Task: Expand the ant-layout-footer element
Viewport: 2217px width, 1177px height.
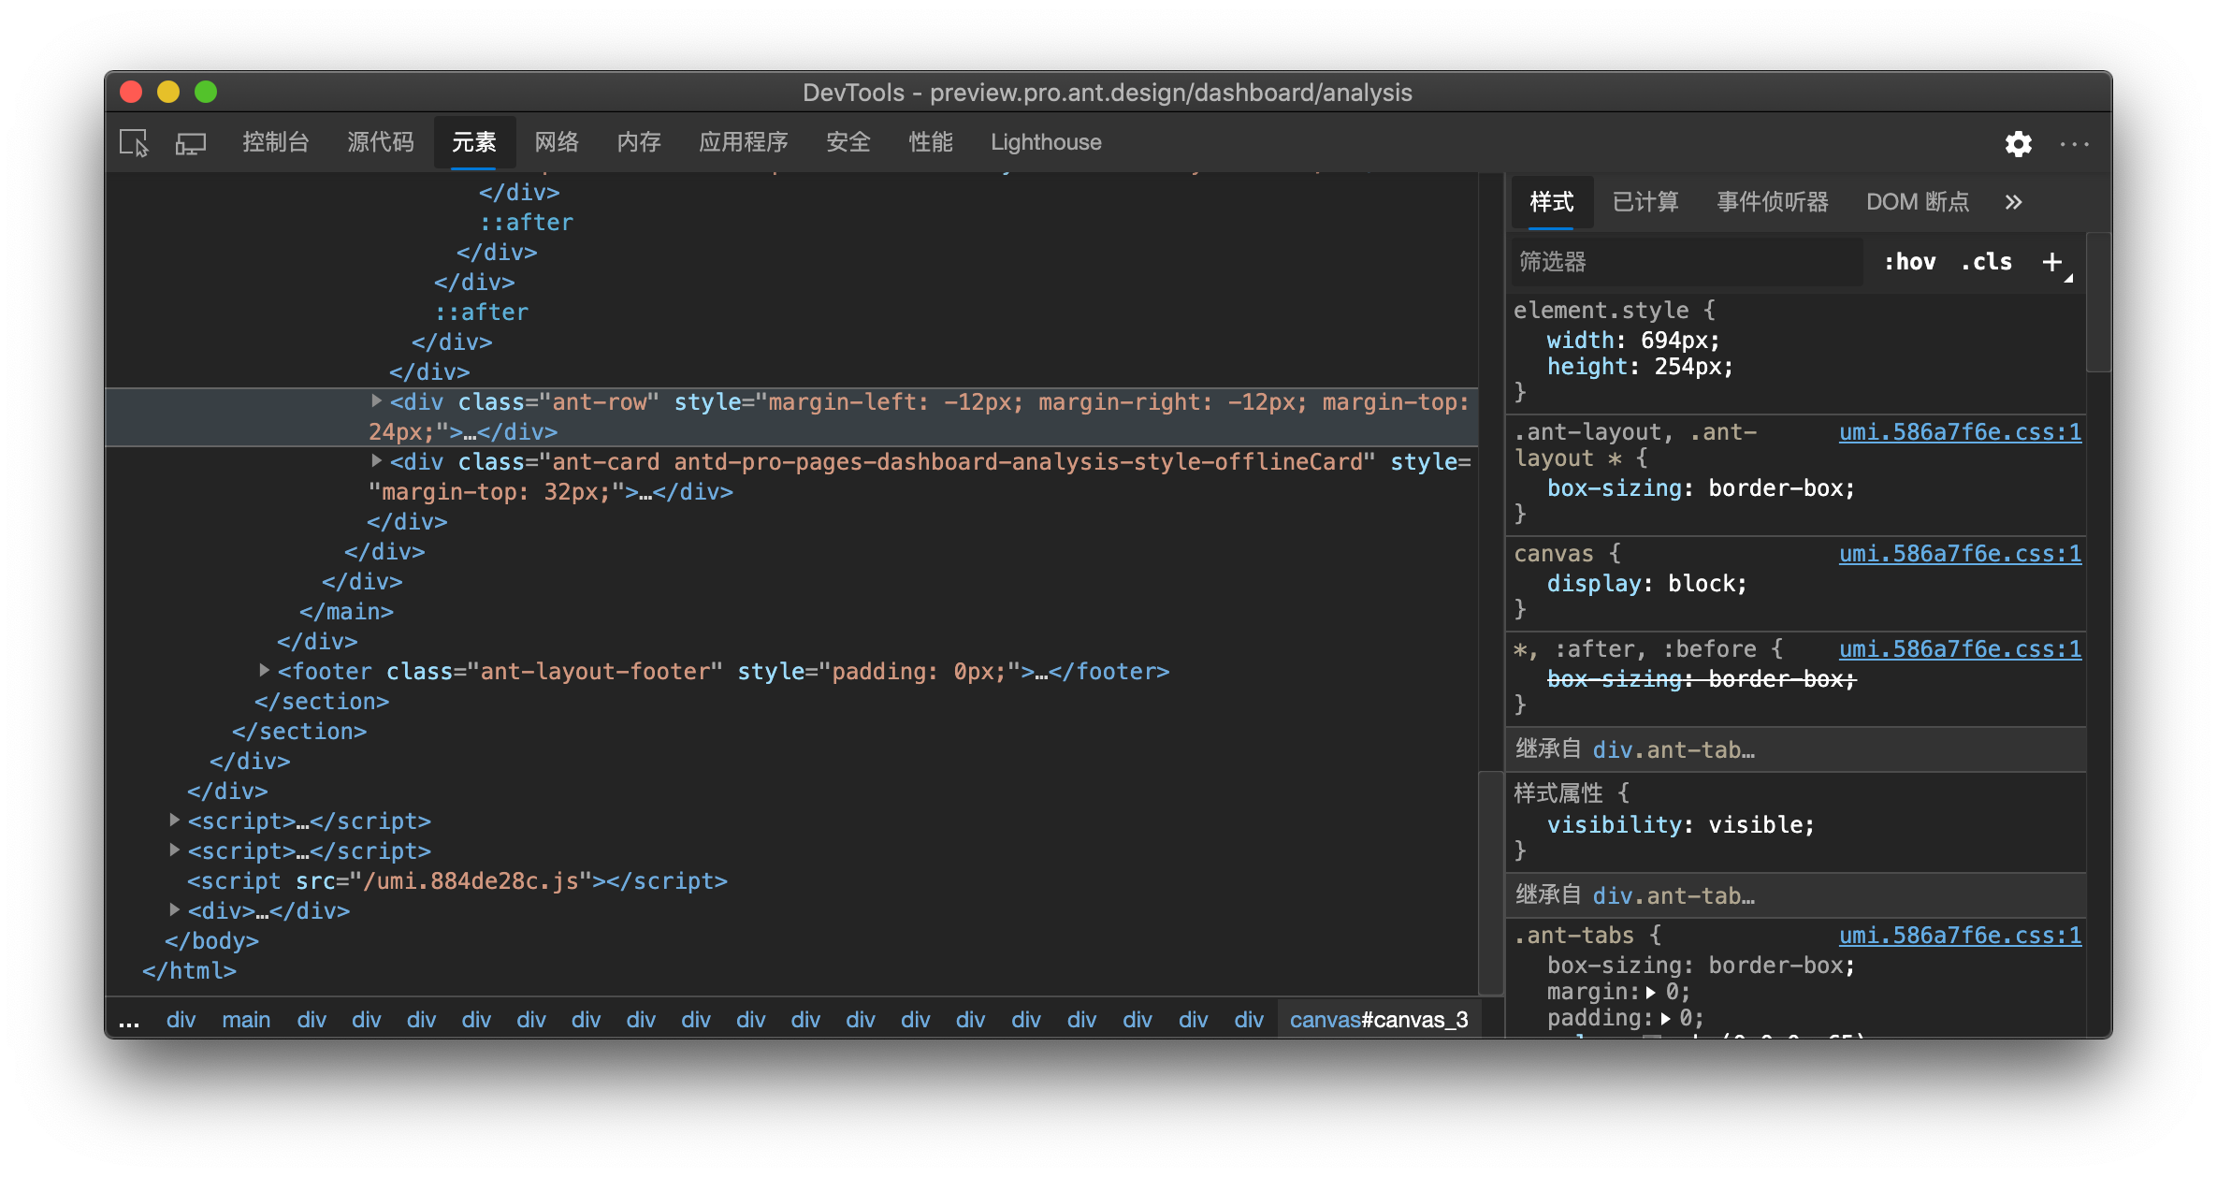Action: 264,671
